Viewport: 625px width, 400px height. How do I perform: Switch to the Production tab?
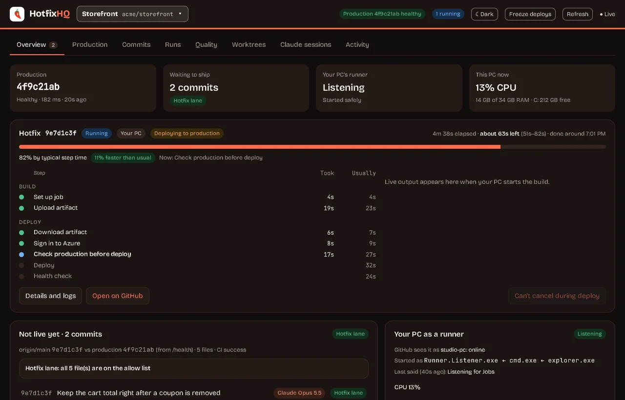pyautogui.click(x=90, y=44)
